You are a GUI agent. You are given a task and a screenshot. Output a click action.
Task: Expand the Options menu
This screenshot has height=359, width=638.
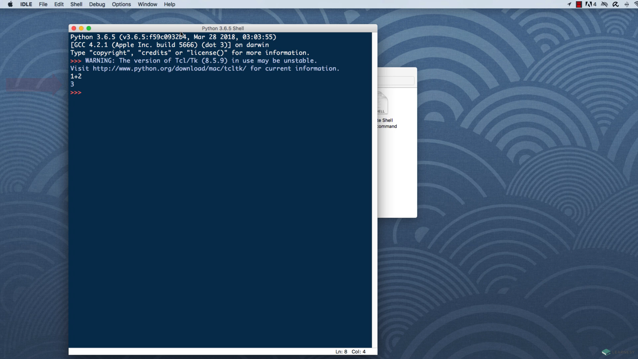[x=121, y=4]
